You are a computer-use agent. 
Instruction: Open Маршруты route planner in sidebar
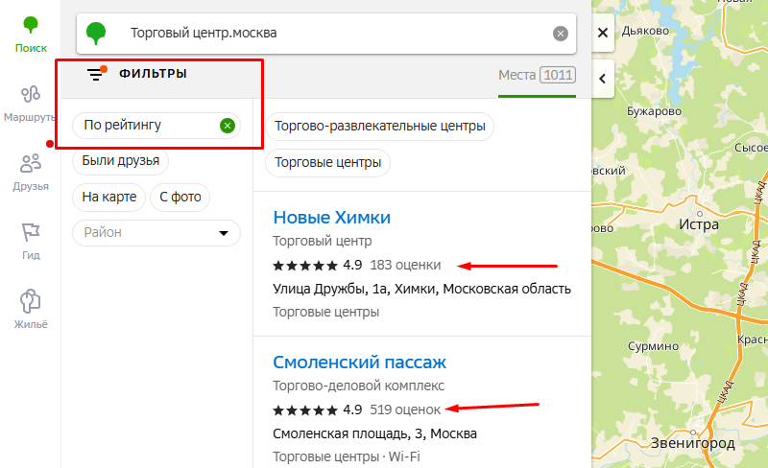31,104
